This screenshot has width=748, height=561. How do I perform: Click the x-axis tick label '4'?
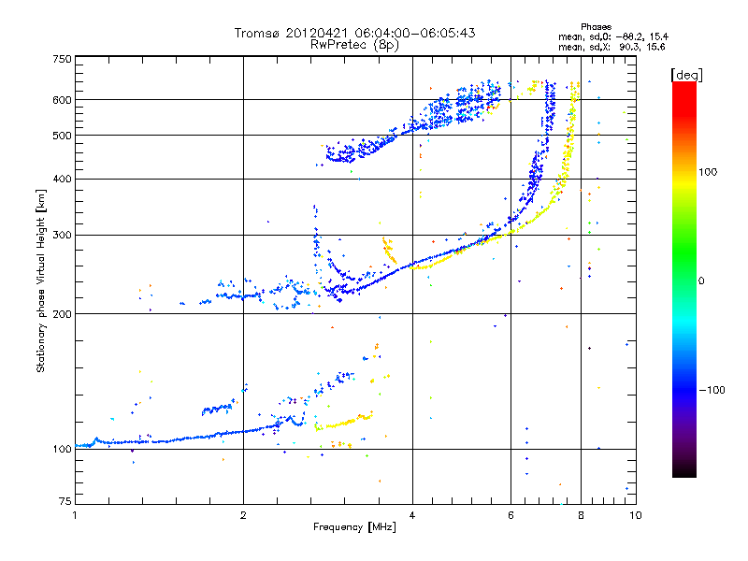412,515
